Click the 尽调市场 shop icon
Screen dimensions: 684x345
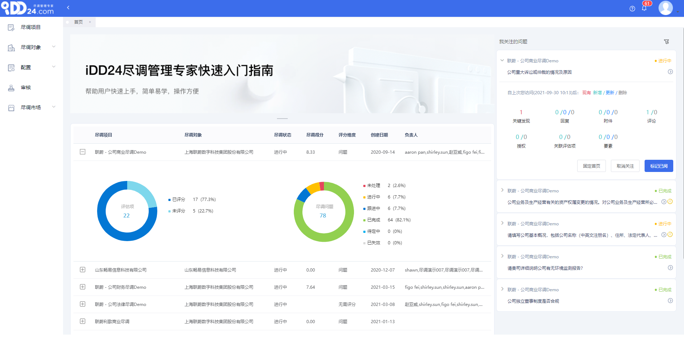[x=11, y=108]
